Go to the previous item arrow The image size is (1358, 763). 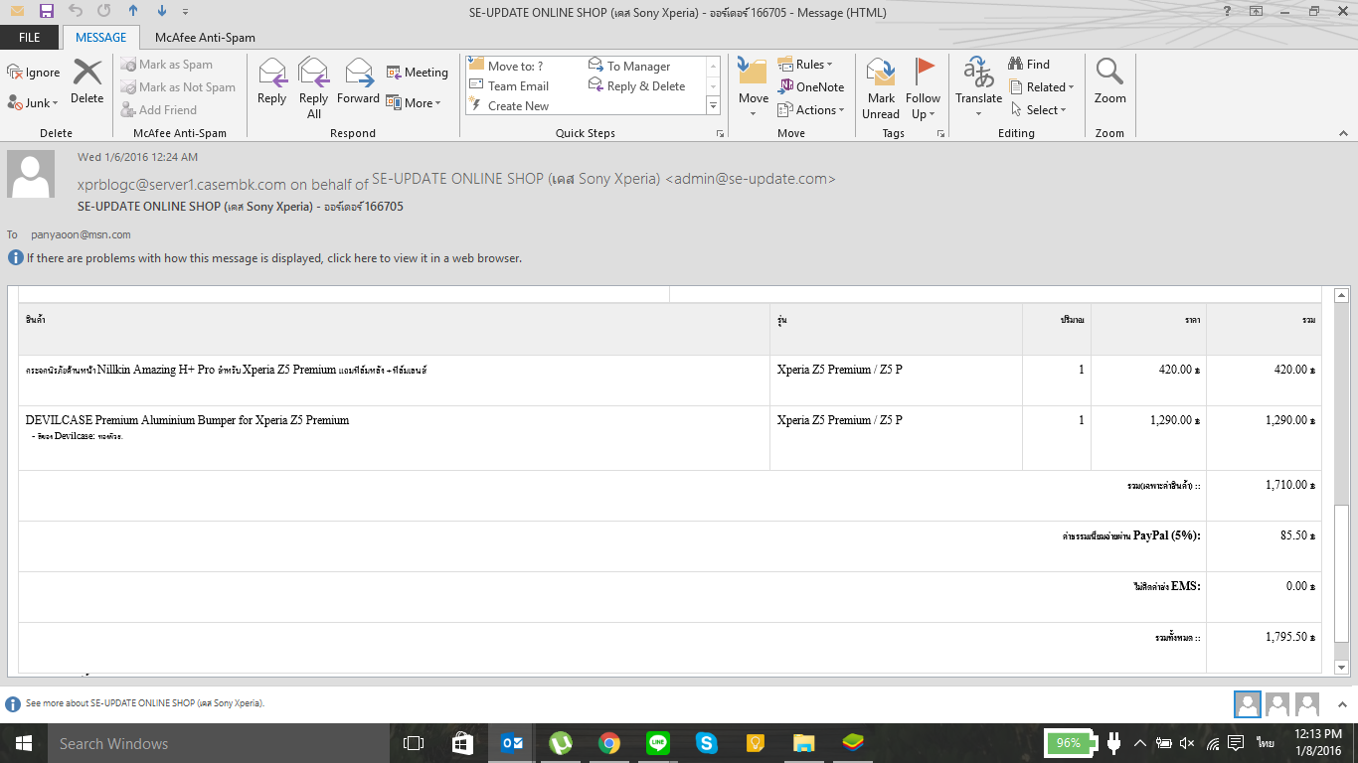point(133,12)
